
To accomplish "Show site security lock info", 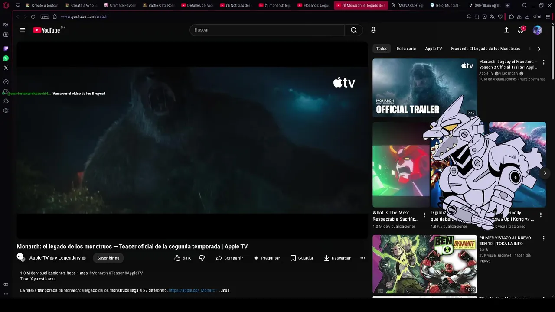I will [55, 16].
